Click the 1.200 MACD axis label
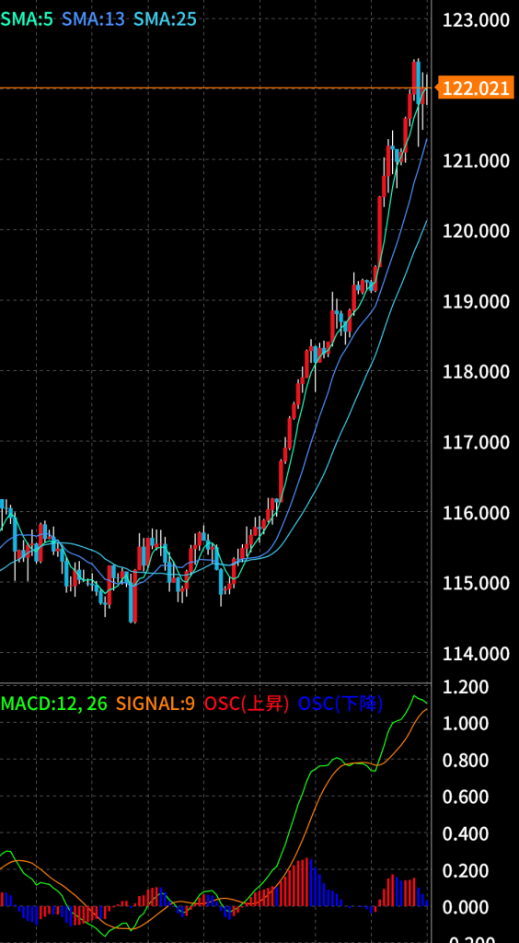519x943 pixels. pyautogui.click(x=466, y=687)
